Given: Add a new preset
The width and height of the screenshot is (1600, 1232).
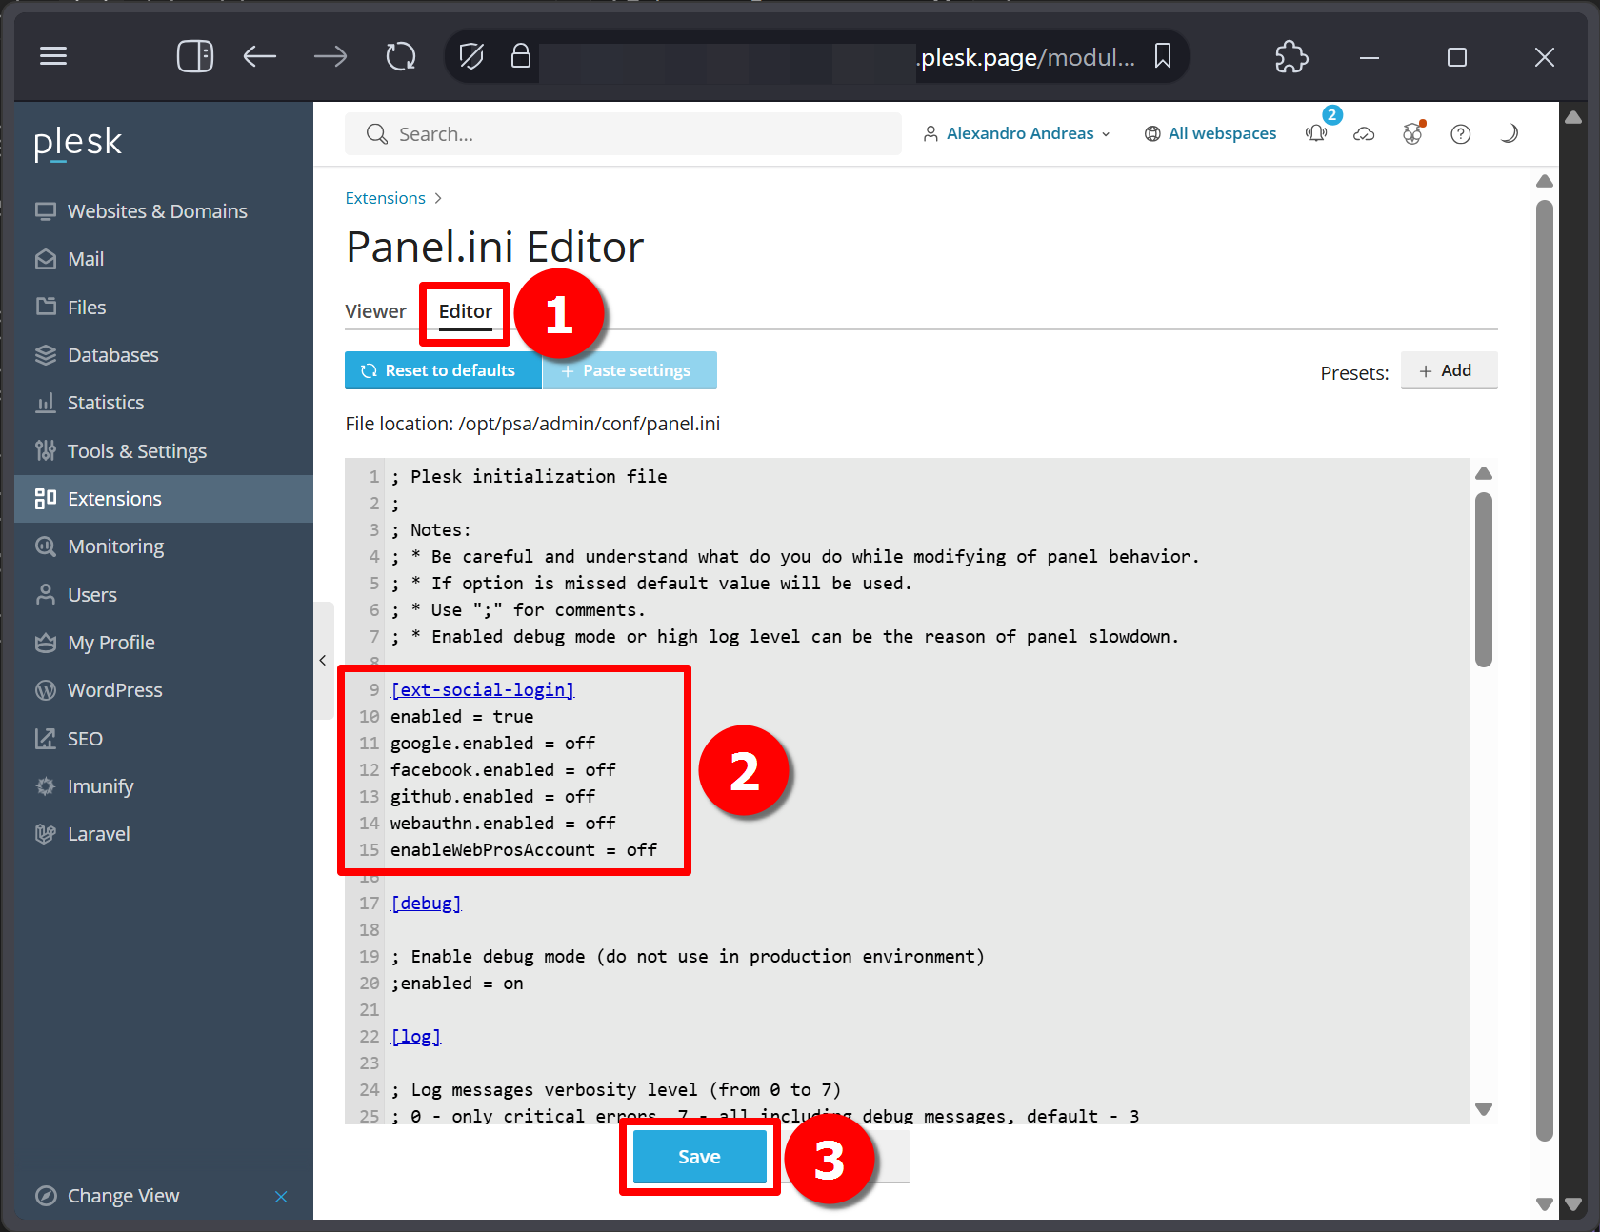Looking at the screenshot, I should click(x=1449, y=370).
